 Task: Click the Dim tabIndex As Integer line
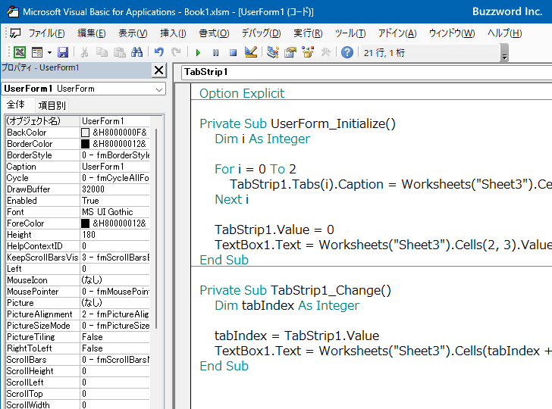pyautogui.click(x=287, y=305)
